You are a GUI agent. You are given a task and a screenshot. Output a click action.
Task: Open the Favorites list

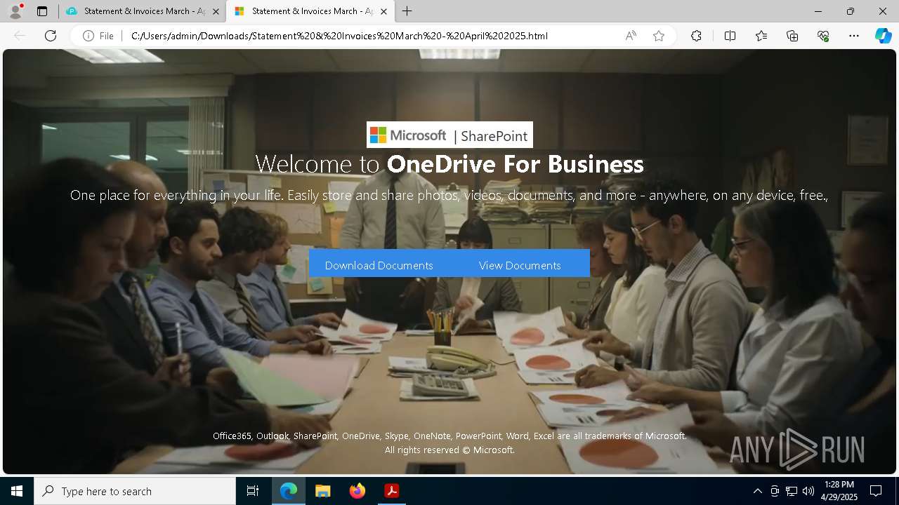761,36
